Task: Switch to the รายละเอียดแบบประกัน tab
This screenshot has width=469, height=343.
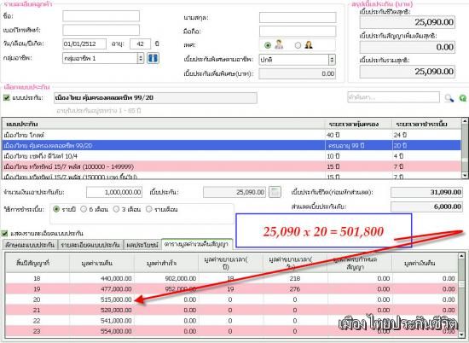Action: (90, 245)
